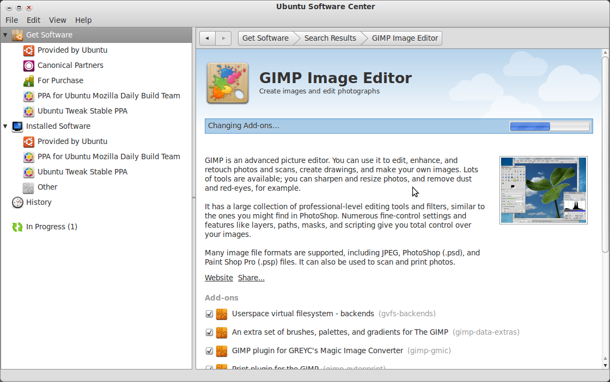Click the grey Other category icon
Image resolution: width=610 pixels, height=382 pixels.
pos(29,187)
